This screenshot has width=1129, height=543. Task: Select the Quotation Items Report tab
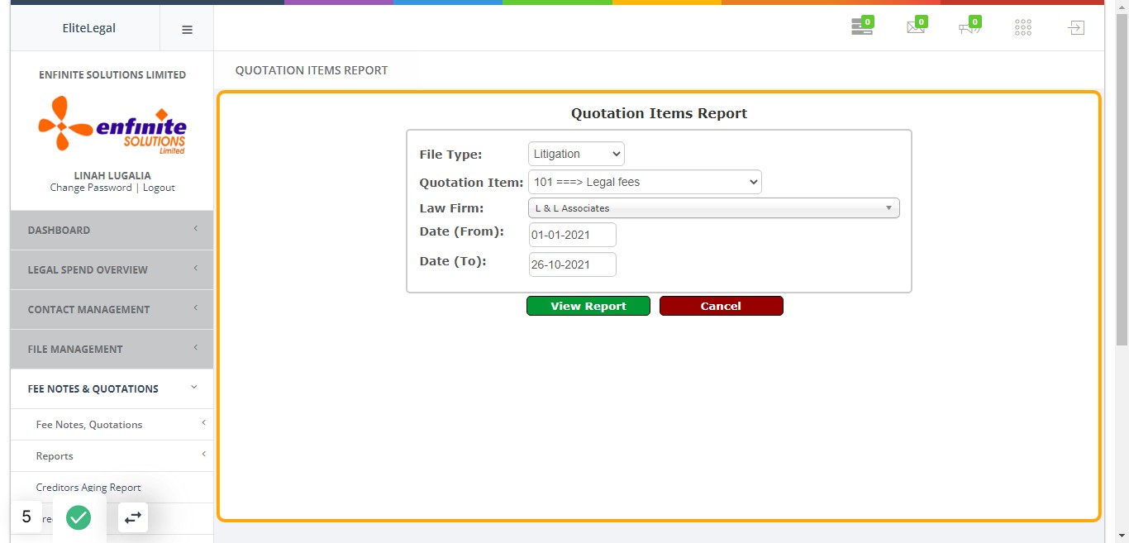tap(312, 70)
